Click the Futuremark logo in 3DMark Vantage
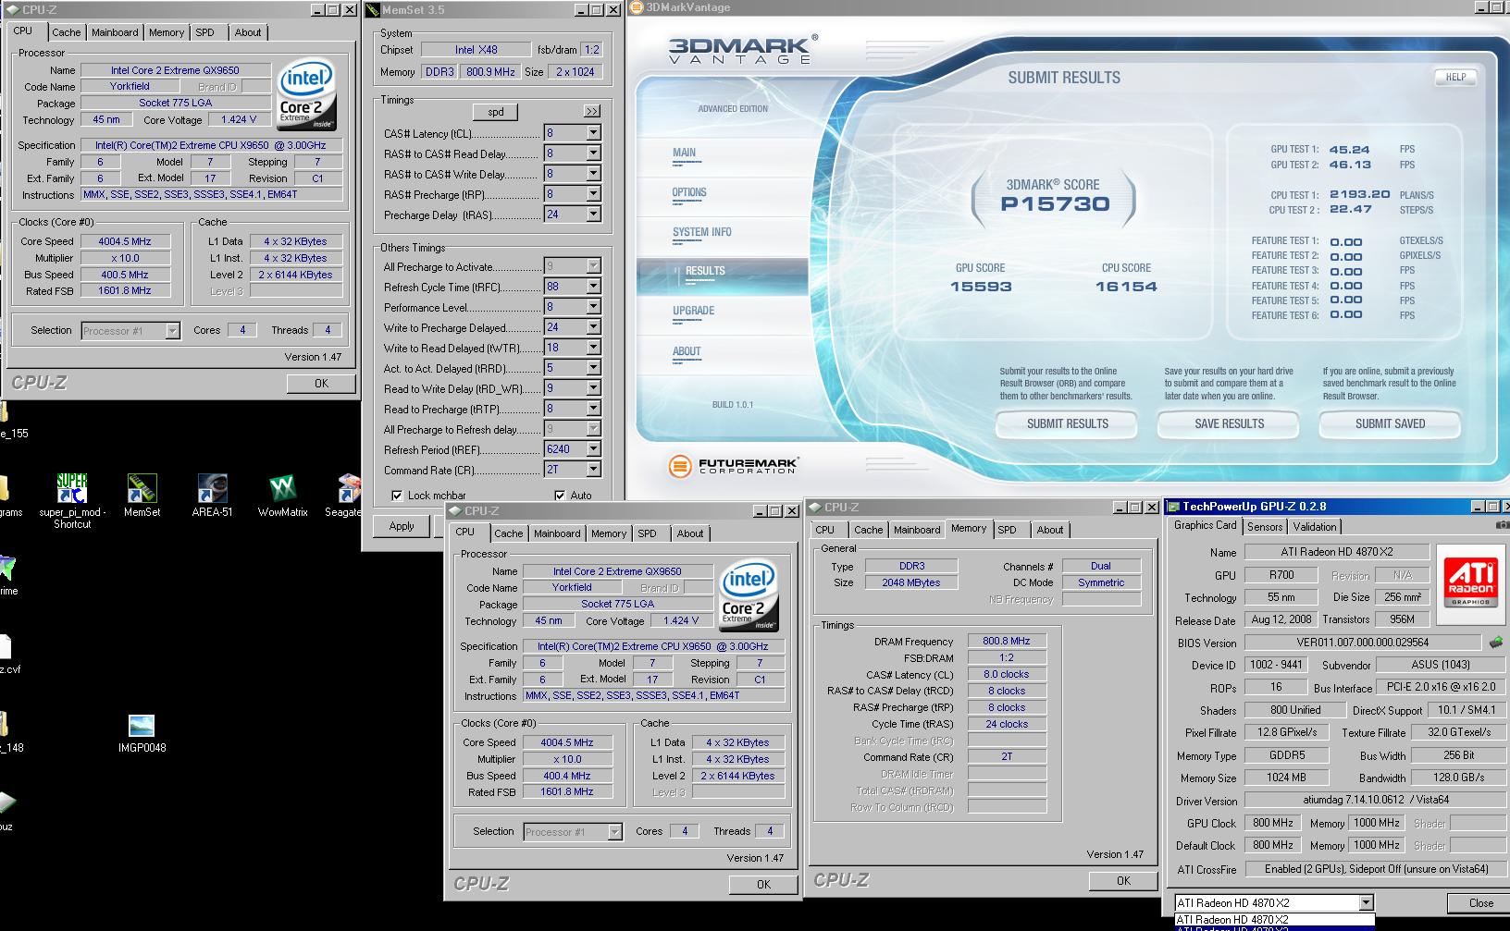 coord(733,465)
